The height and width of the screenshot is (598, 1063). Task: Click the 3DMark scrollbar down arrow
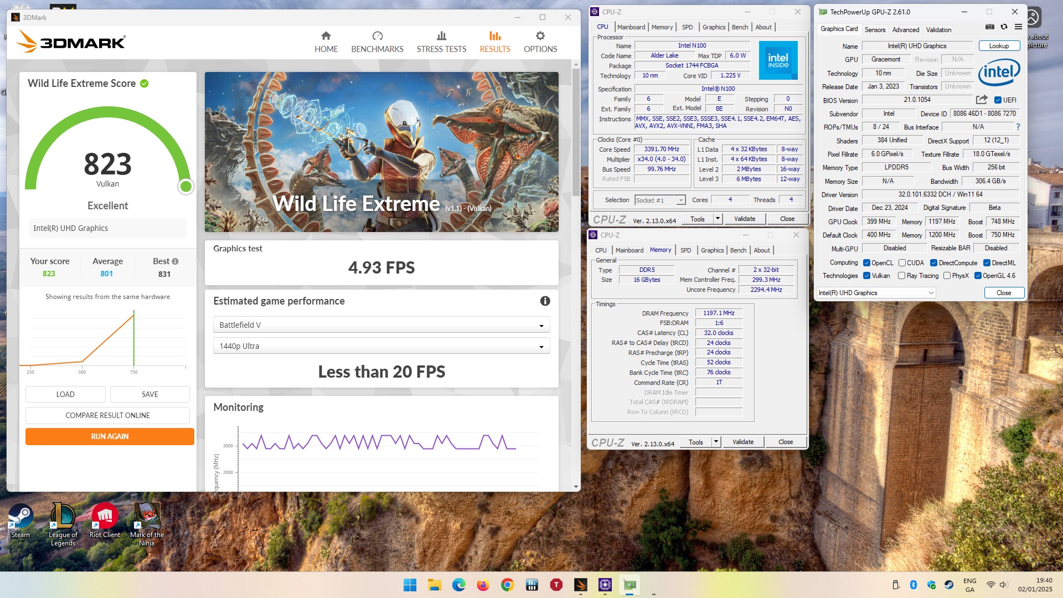[576, 487]
